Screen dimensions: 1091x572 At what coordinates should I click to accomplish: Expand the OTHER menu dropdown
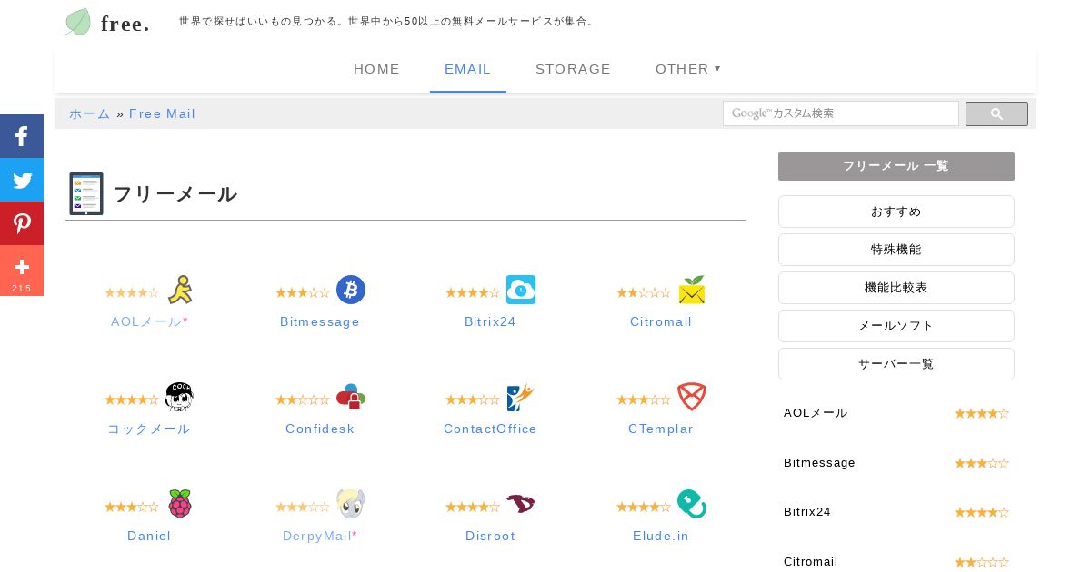688,69
